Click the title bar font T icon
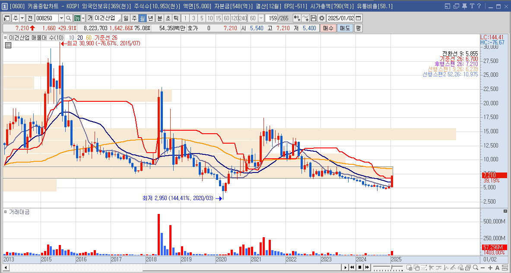 click(472, 6)
